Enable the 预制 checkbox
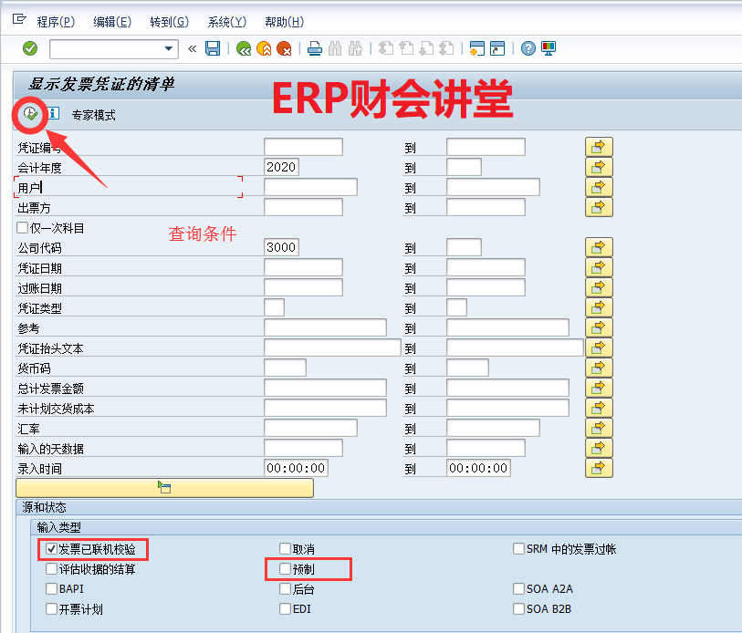The width and height of the screenshot is (742, 633). (x=286, y=569)
